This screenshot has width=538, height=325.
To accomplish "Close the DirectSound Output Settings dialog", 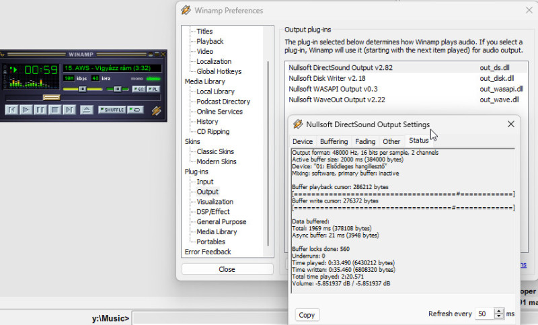I will [x=511, y=124].
